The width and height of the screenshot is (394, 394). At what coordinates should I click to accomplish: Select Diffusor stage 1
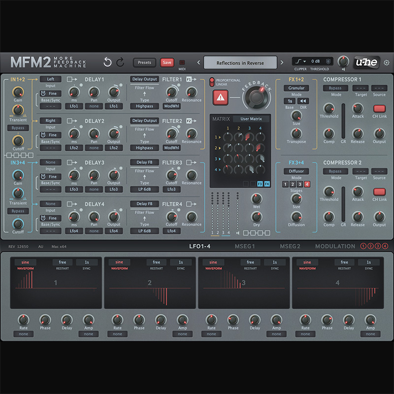(x=285, y=184)
